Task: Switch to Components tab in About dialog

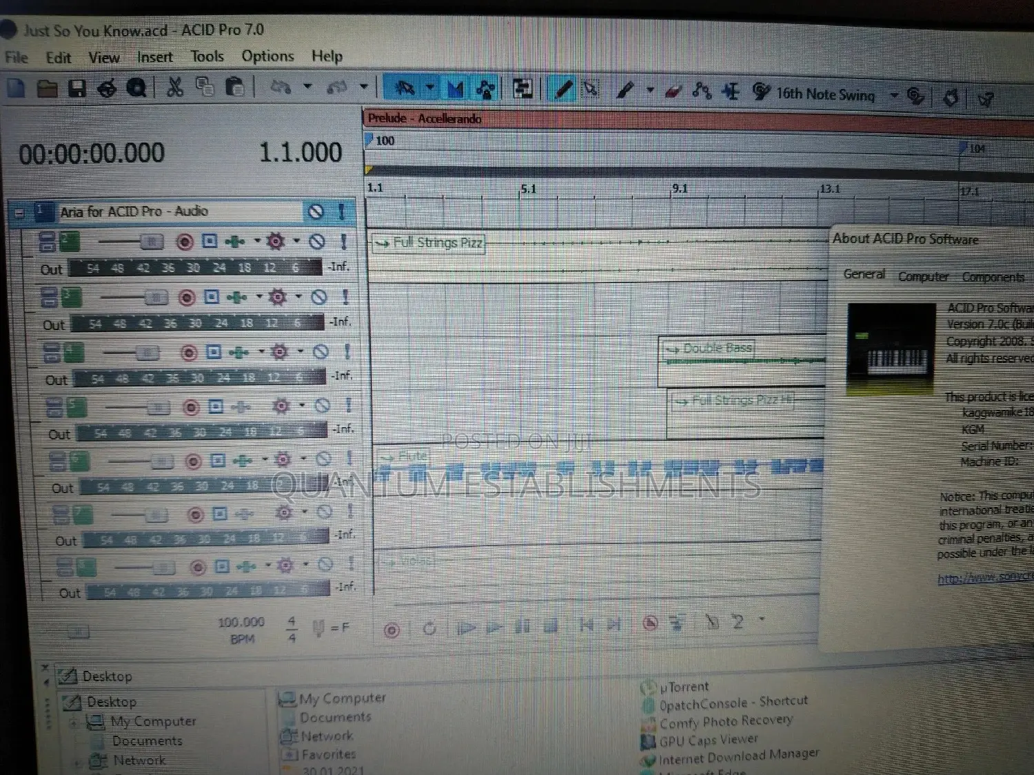Action: pyautogui.click(x=993, y=278)
